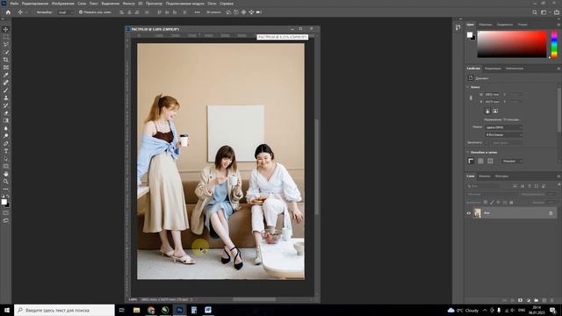Click the canvas width input field
Screen dimensions: 562x316
point(492,95)
